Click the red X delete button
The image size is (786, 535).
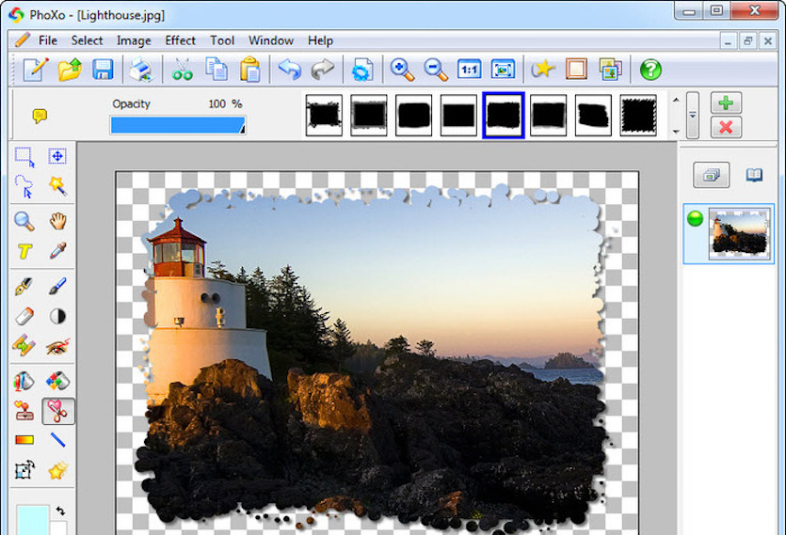click(x=725, y=127)
